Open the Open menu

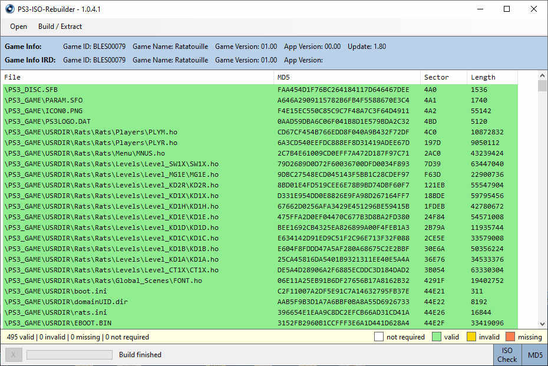(x=18, y=27)
